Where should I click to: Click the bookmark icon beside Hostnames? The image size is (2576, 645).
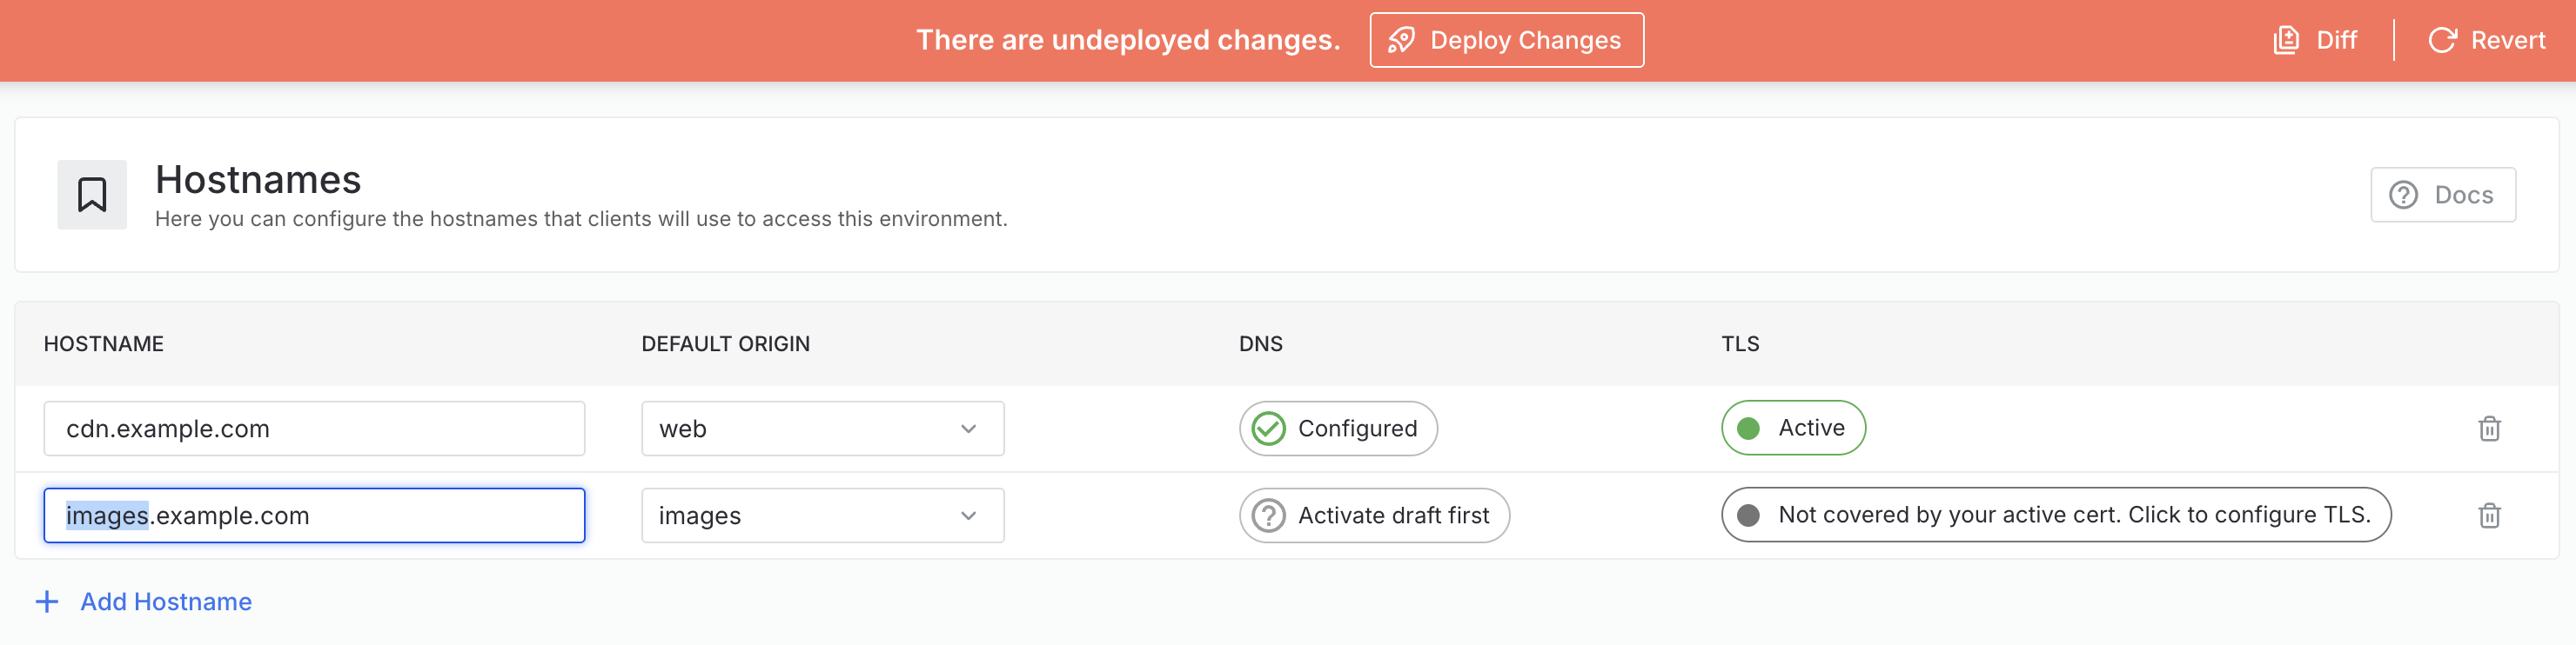pos(92,195)
